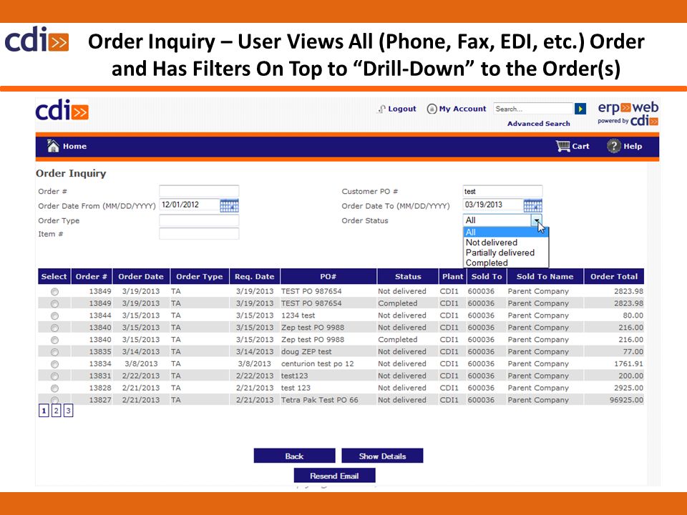Click the Cart menu label
This screenshot has width=687, height=515.
[x=580, y=146]
